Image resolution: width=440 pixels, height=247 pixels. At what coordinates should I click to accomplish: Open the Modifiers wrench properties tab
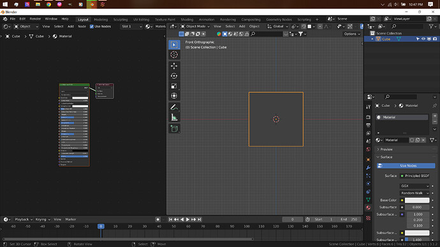[x=368, y=167]
